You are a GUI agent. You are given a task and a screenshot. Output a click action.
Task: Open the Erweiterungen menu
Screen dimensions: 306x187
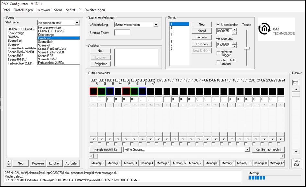coord(95,10)
